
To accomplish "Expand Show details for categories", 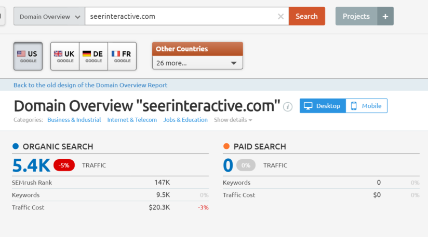I will pyautogui.click(x=233, y=120).
